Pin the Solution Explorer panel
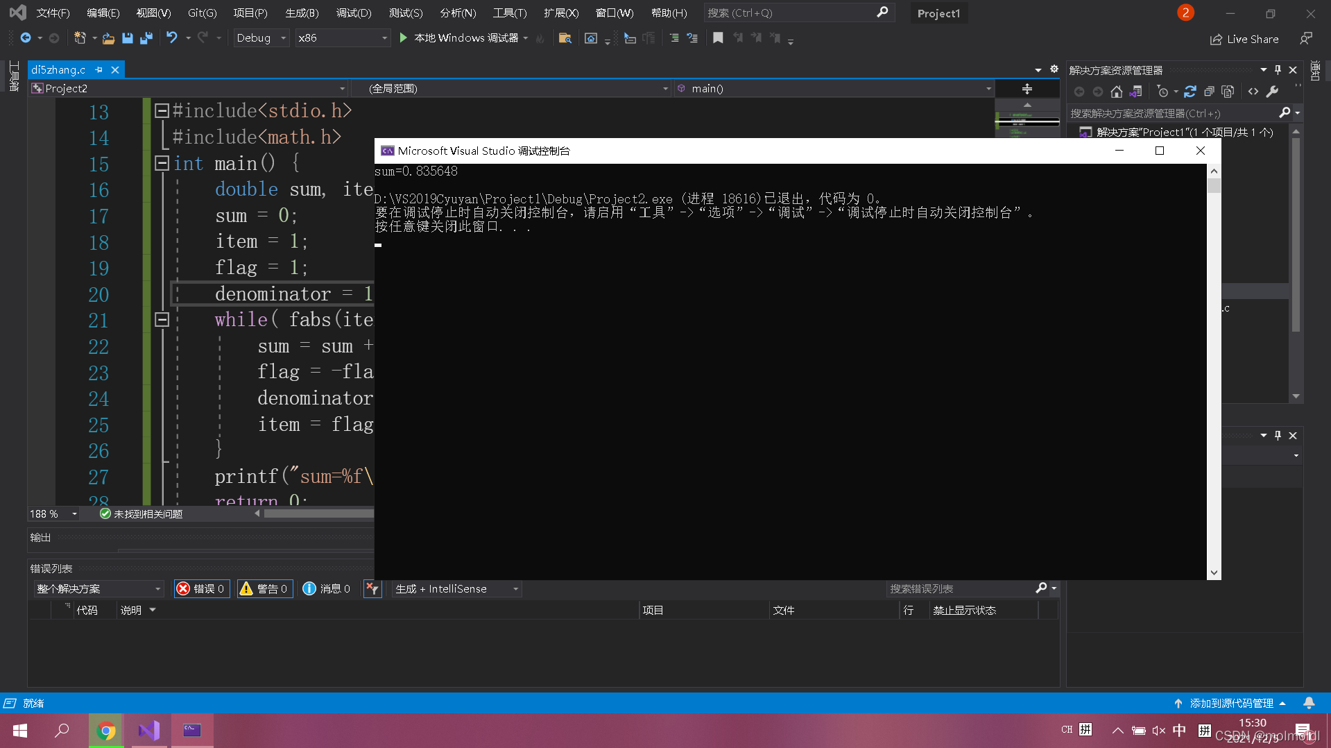This screenshot has width=1331, height=748. (1278, 70)
